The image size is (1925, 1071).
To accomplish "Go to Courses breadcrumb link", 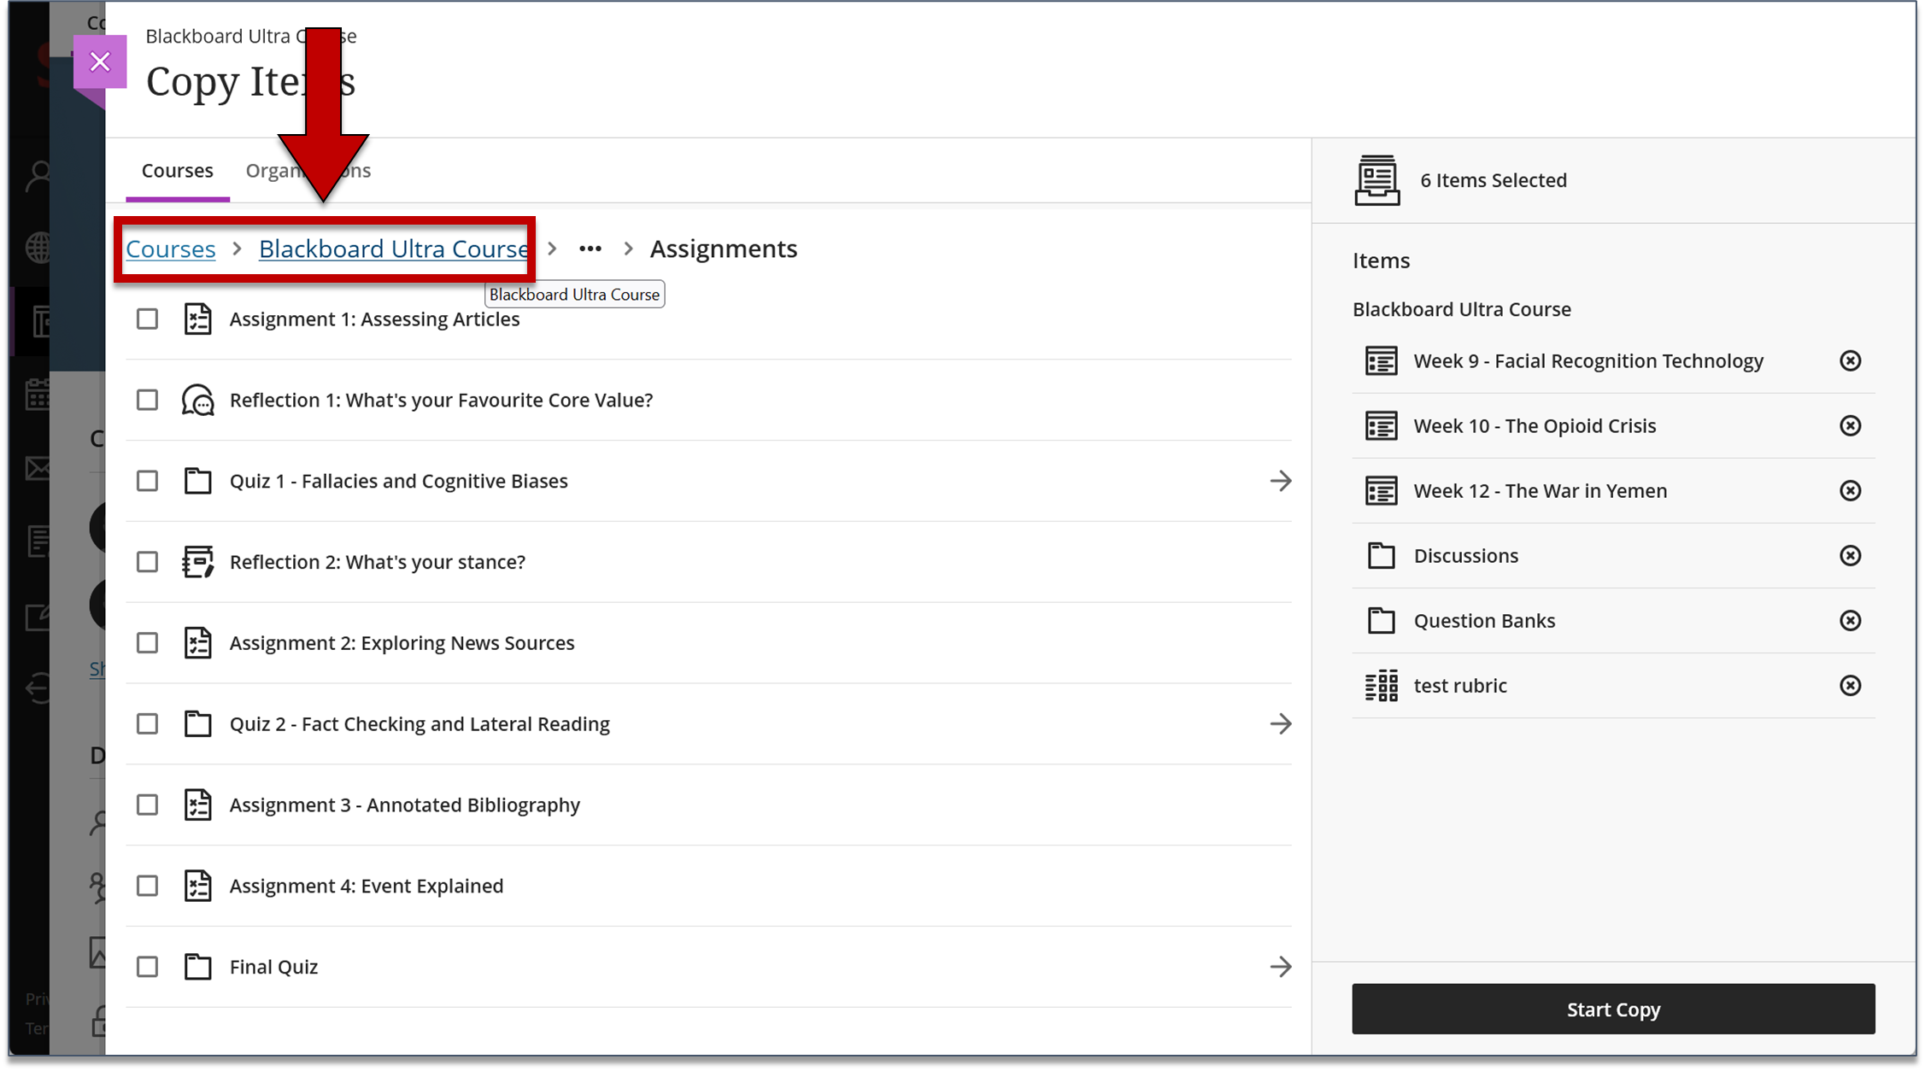I will click(170, 249).
